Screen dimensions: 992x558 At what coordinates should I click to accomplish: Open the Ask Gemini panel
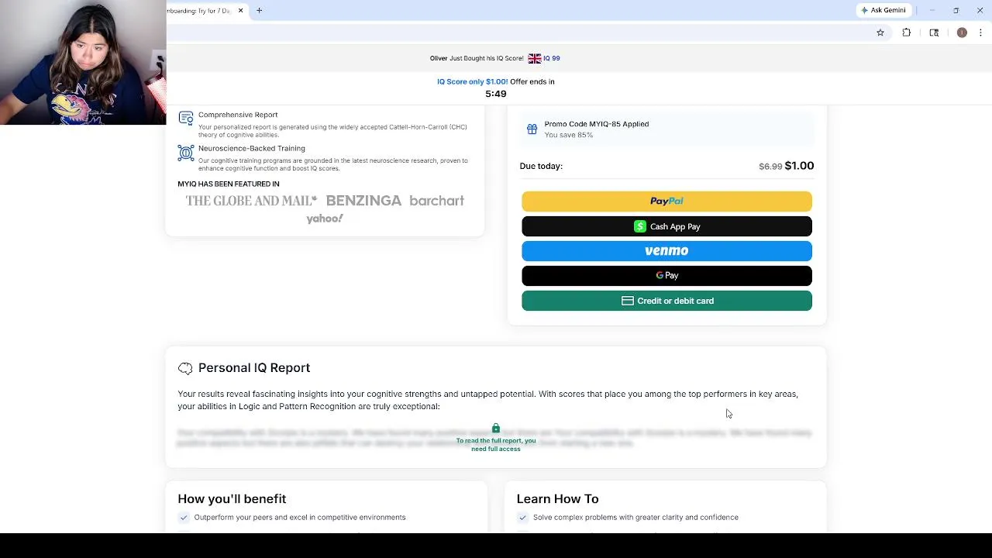point(883,10)
